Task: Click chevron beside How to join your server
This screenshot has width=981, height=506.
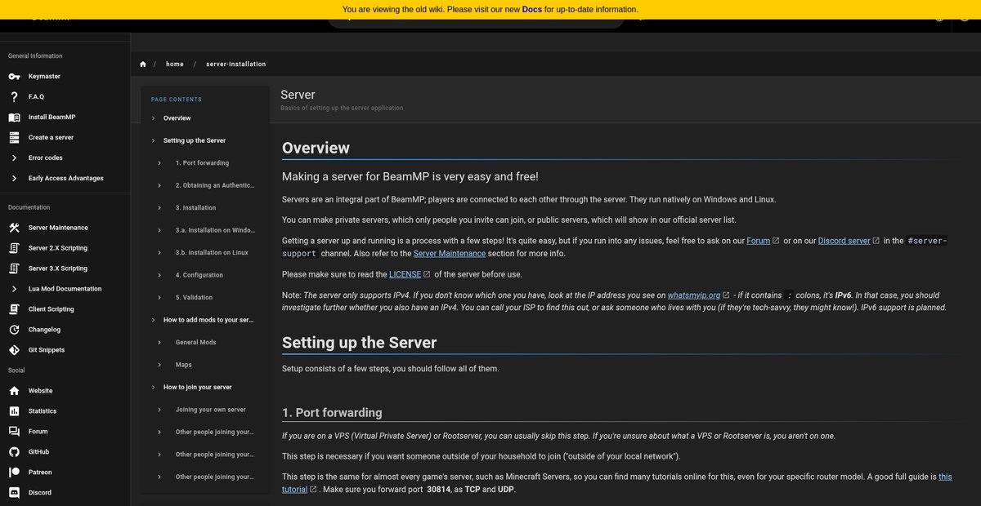Action: [x=153, y=387]
